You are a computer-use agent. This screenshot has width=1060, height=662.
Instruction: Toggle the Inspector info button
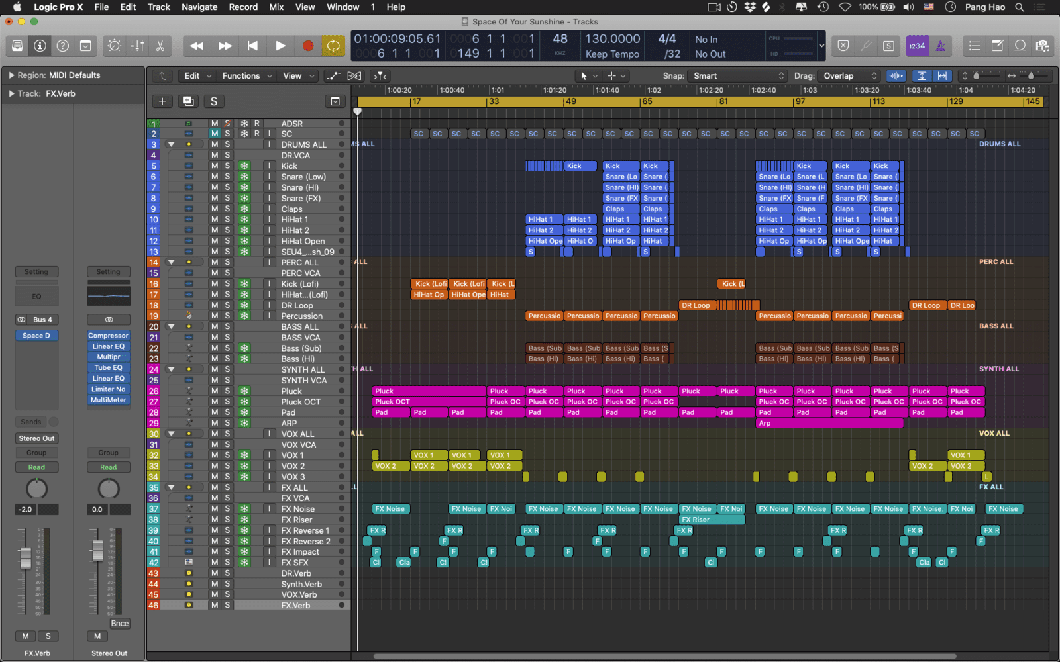pos(40,46)
